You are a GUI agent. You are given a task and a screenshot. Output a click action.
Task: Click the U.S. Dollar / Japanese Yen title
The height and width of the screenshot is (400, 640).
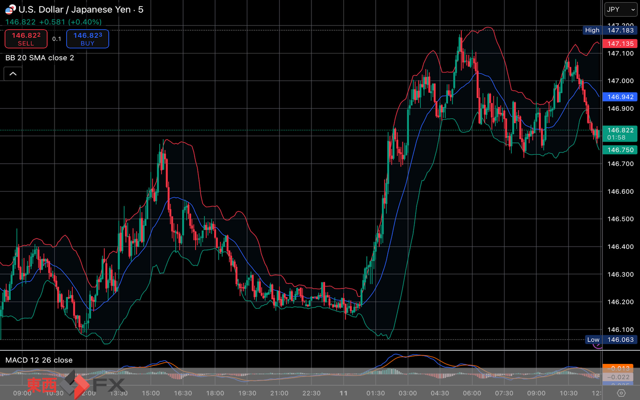click(74, 9)
